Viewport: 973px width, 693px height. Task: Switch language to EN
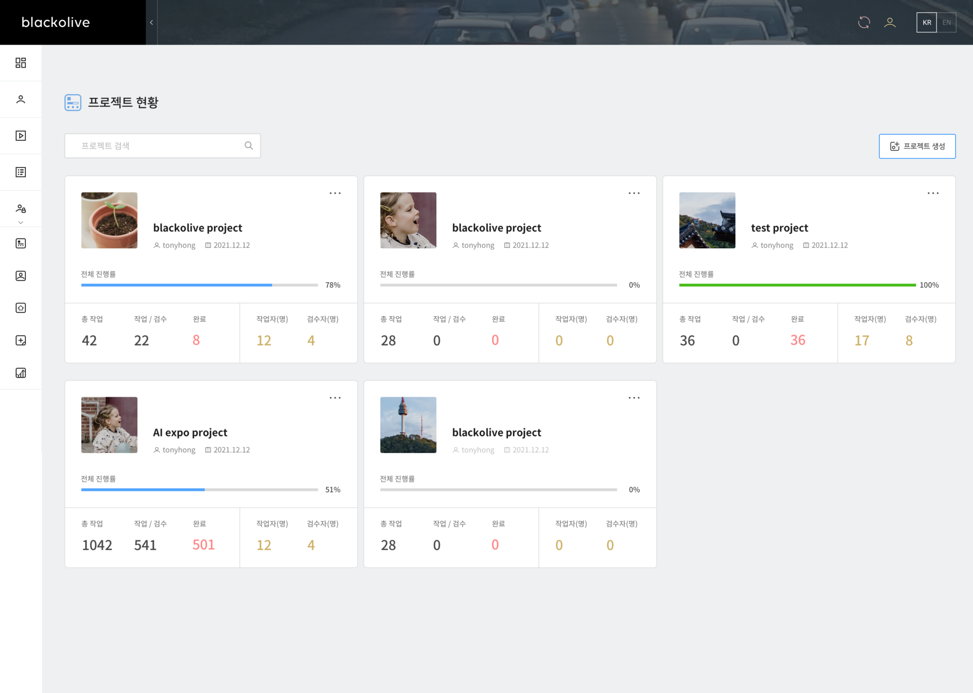947,22
